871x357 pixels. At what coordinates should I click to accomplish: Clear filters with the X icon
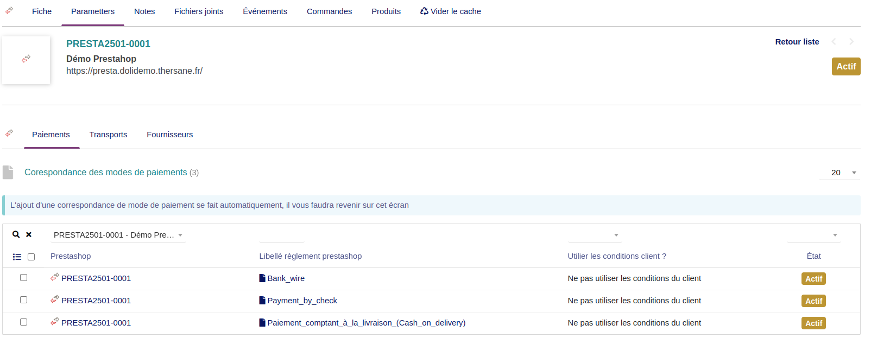coord(29,234)
